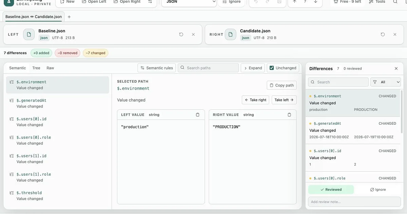Viewport: 407px width, 214px height.
Task: Click the "PRODUCTION" right value text
Action: tap(227, 127)
